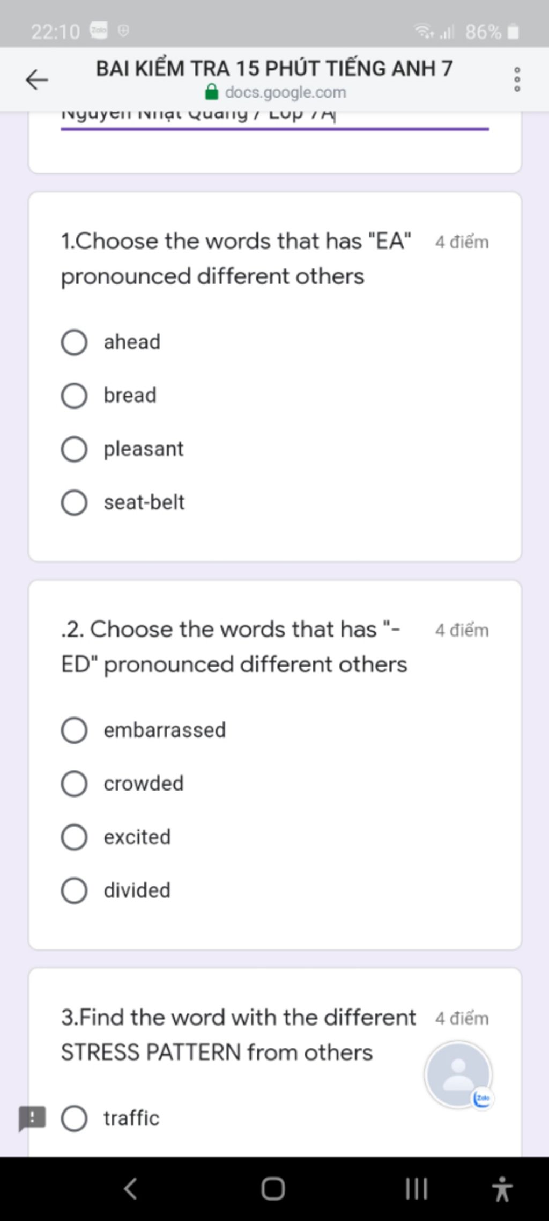549x1221 pixels.
Task: Tap Android back navigation button
Action: pyautogui.click(x=131, y=1188)
